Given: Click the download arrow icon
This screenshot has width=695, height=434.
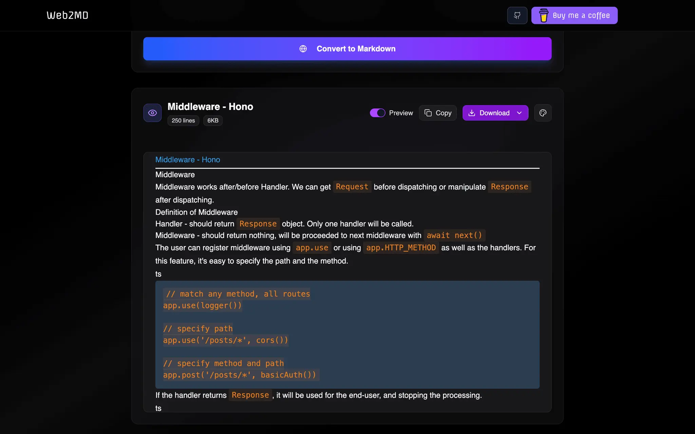Looking at the screenshot, I should coord(472,113).
